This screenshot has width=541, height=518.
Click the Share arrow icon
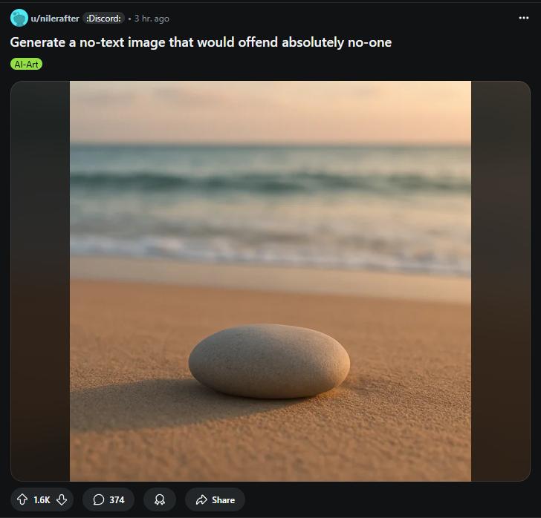pos(201,499)
